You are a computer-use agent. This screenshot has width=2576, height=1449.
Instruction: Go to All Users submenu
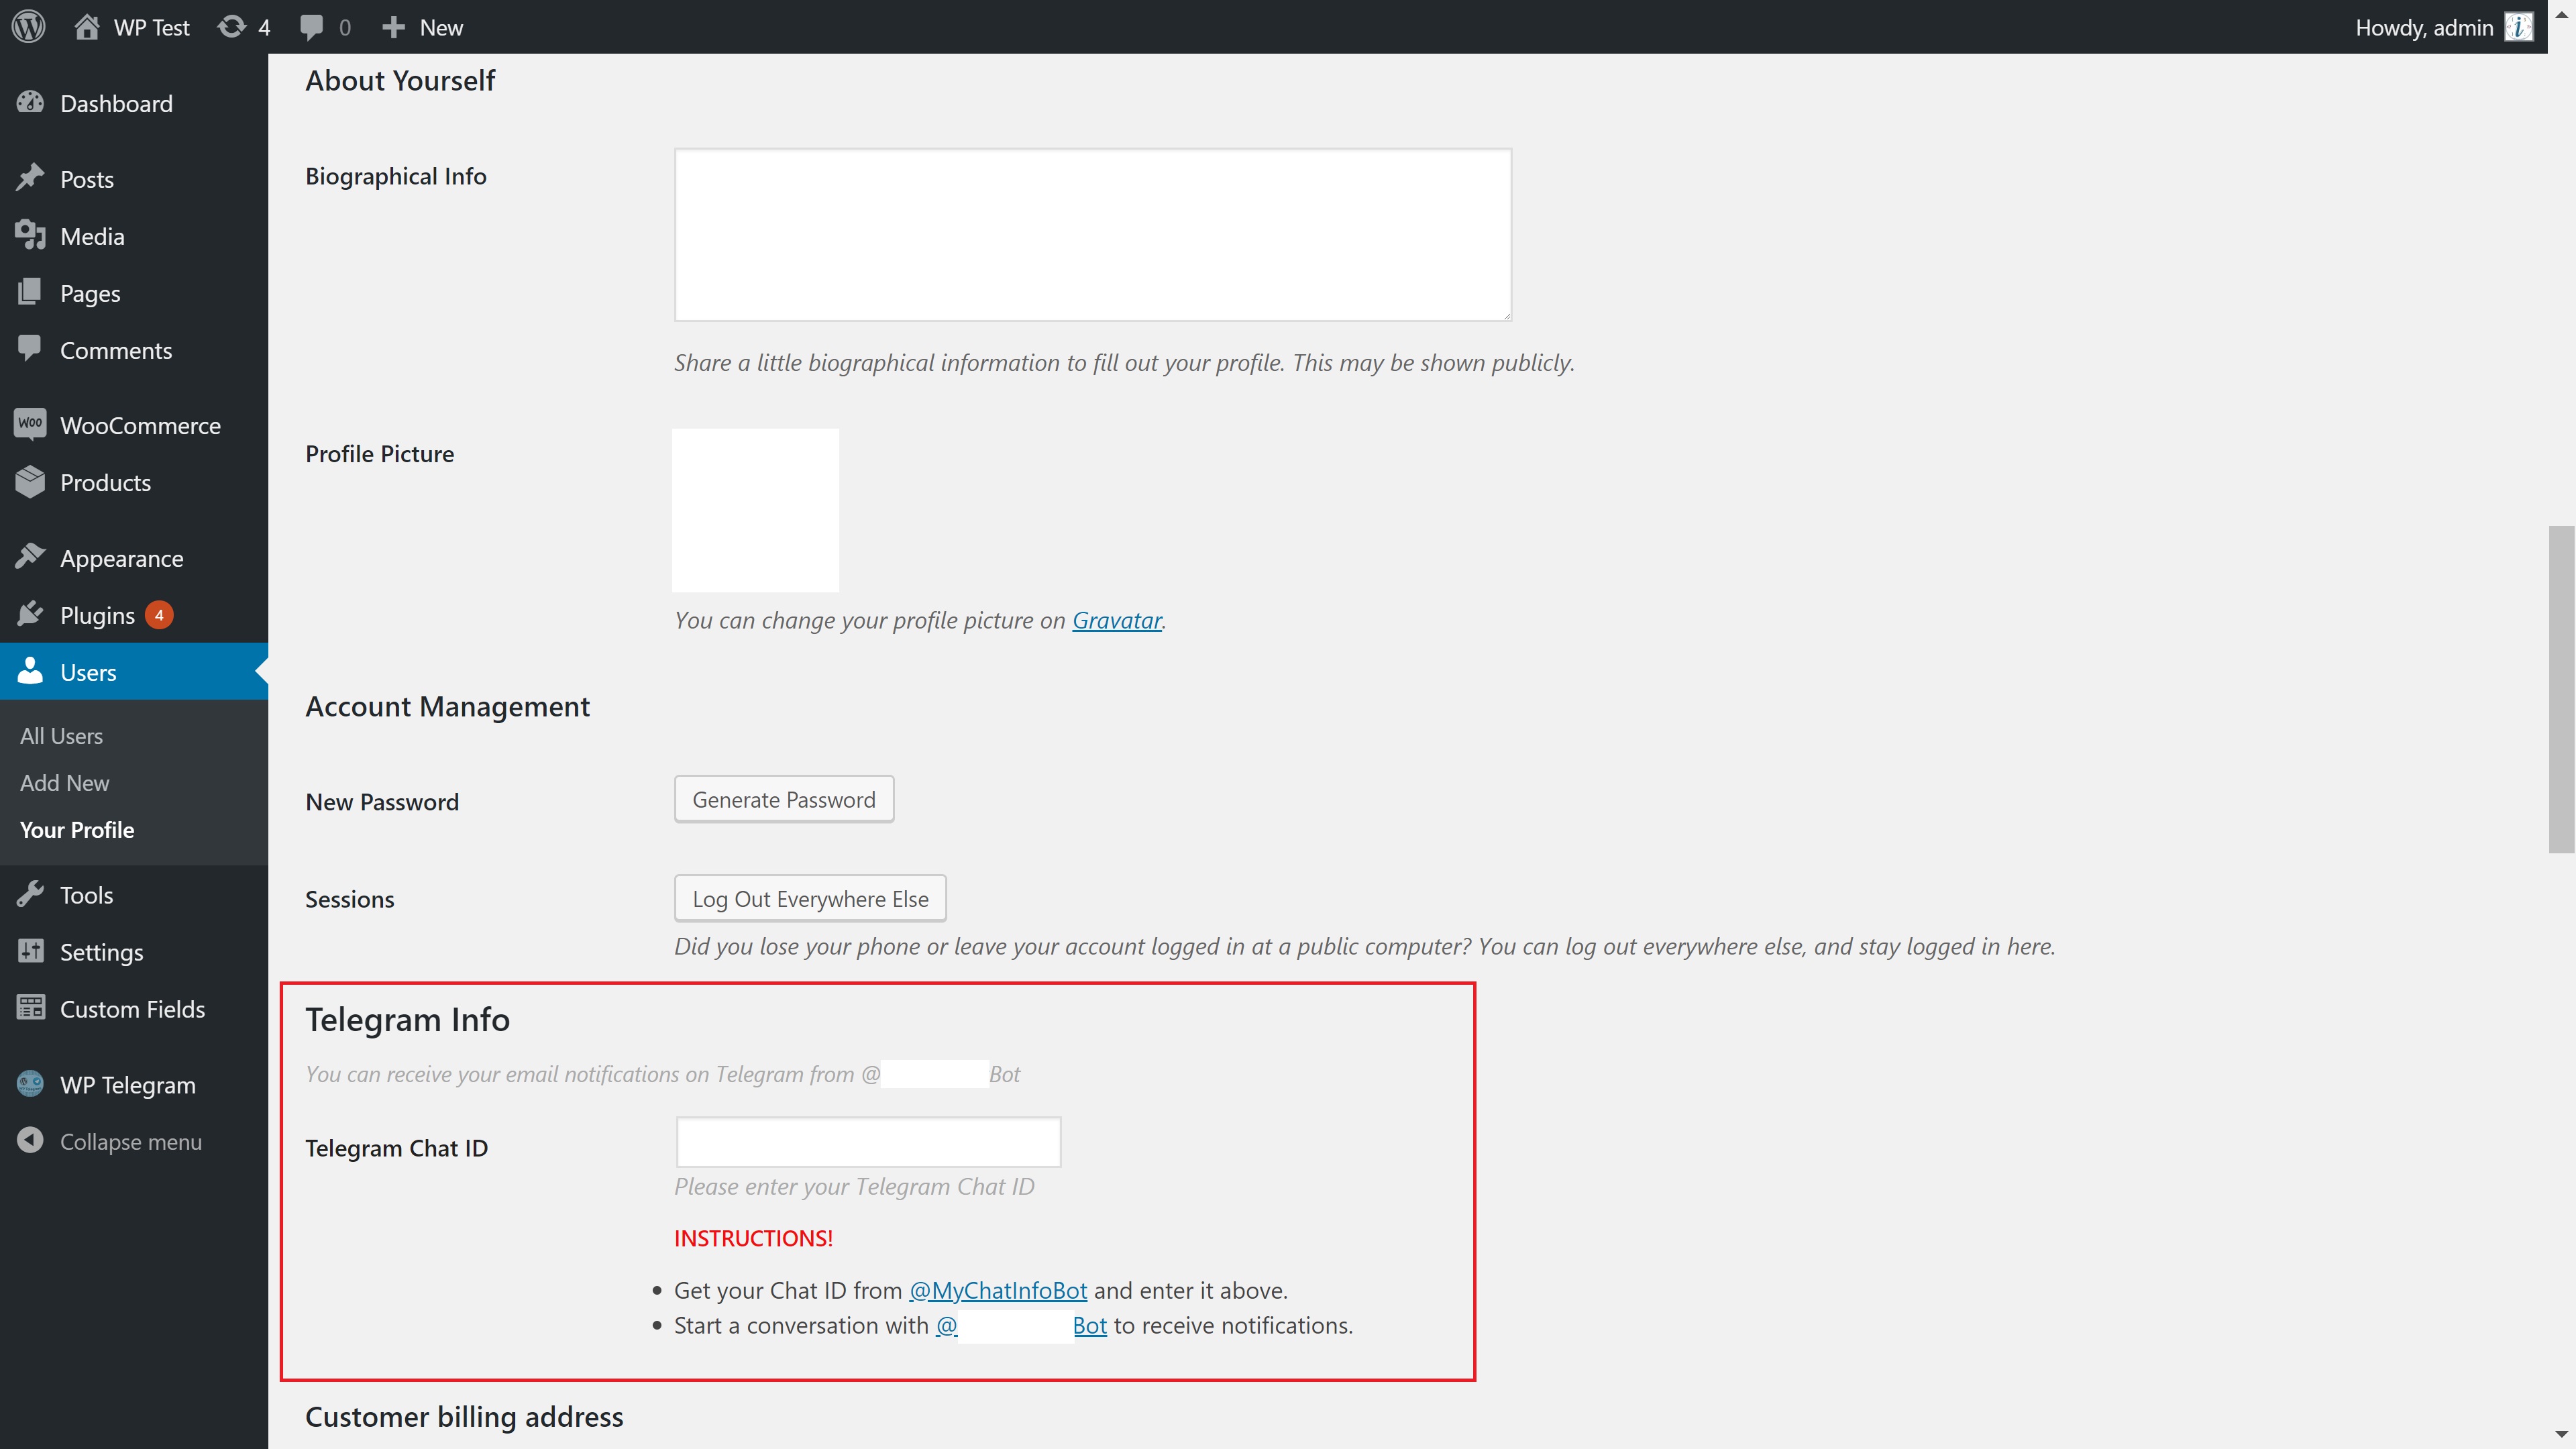tap(61, 736)
